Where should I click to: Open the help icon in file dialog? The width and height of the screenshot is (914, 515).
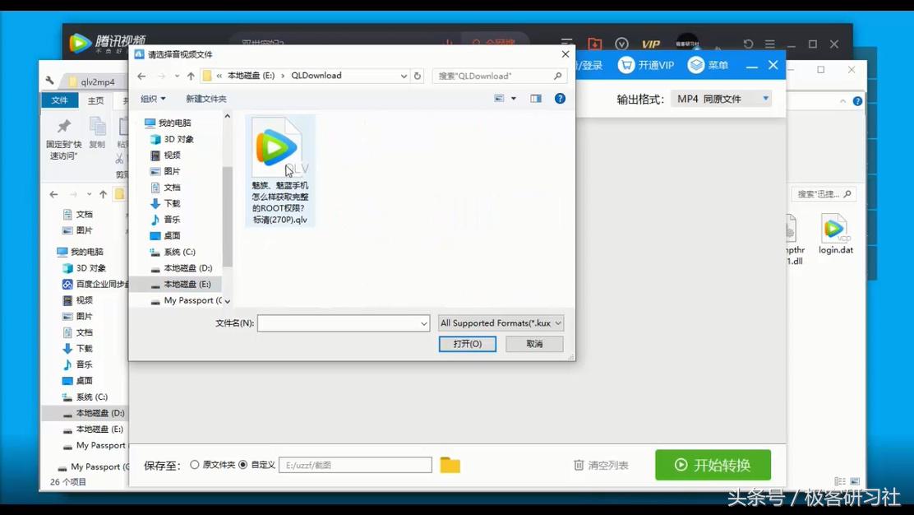tap(561, 99)
